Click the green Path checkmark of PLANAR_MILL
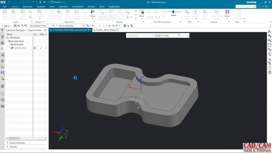272x153 pixels. click(41, 48)
